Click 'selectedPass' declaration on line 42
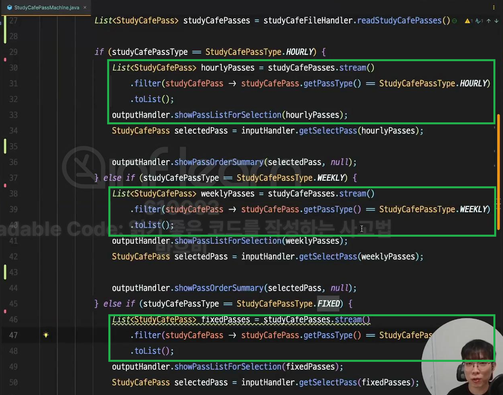Image resolution: width=503 pixels, height=395 pixels. [x=201, y=257]
